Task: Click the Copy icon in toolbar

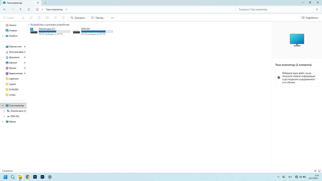Action: tap(31, 18)
